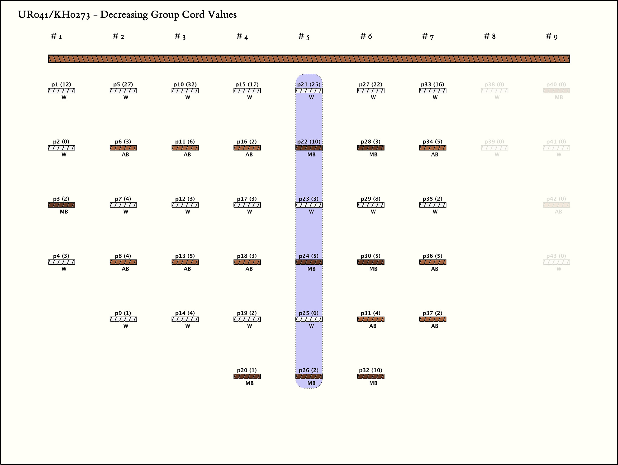Click the p1 (12) white cord
Screen dimensions: 618x465
61,91
